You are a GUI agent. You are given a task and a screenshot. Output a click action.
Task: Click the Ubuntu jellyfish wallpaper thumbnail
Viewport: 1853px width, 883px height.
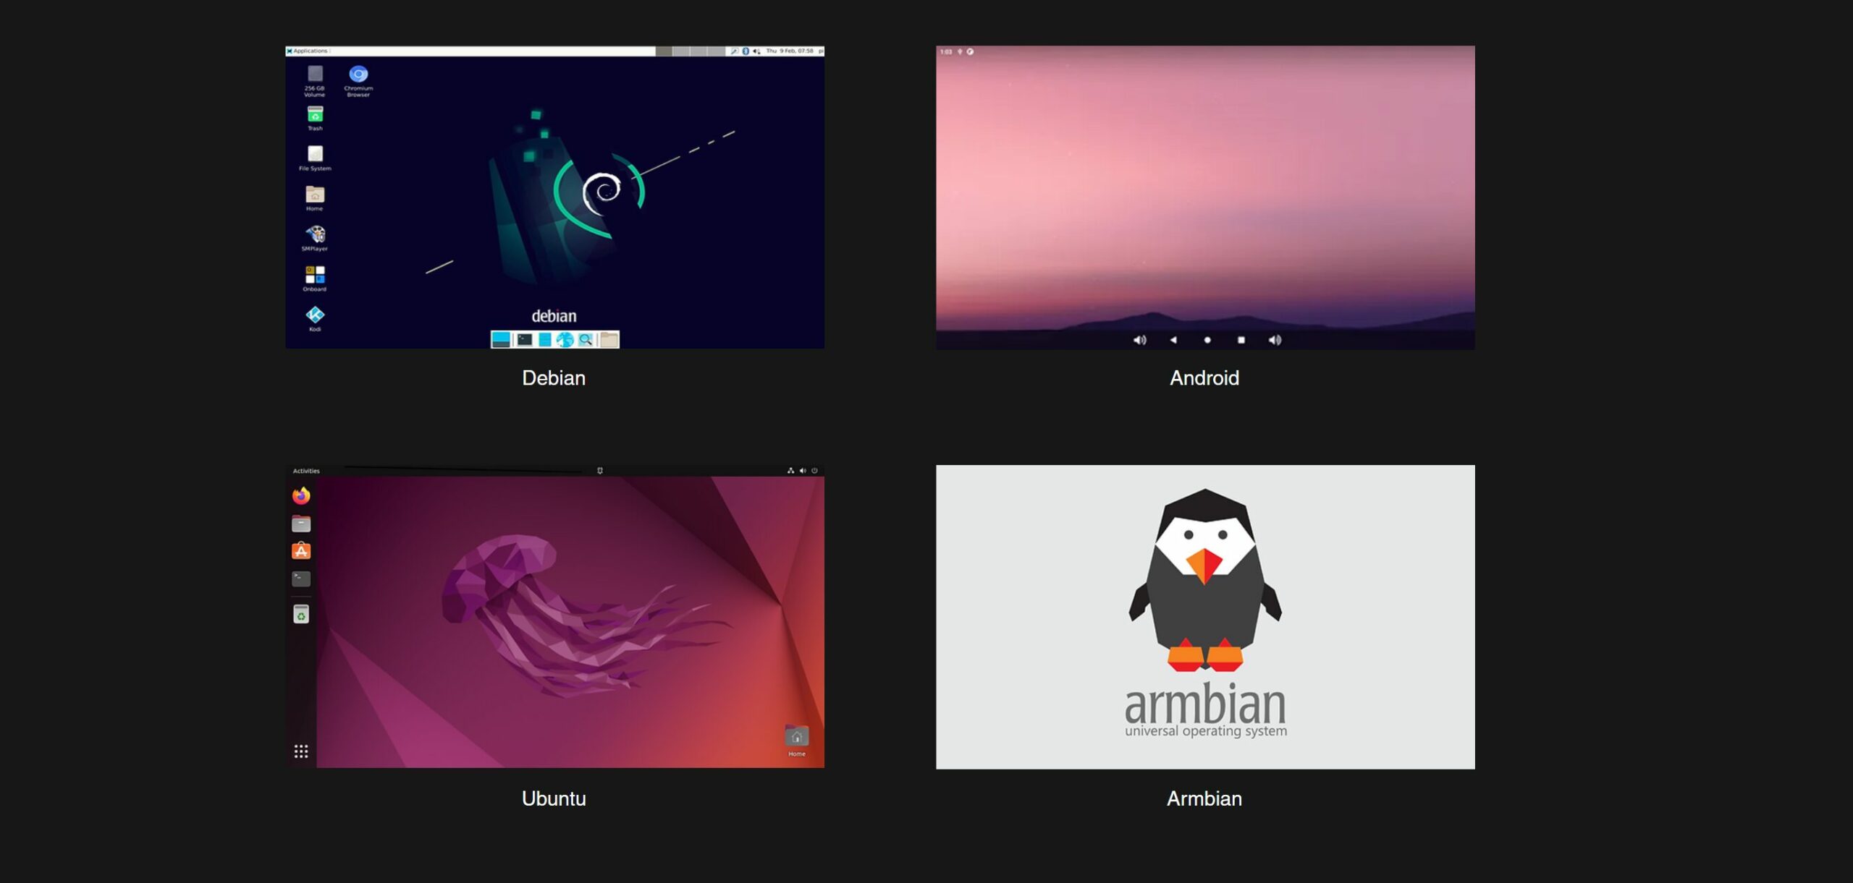tap(555, 616)
